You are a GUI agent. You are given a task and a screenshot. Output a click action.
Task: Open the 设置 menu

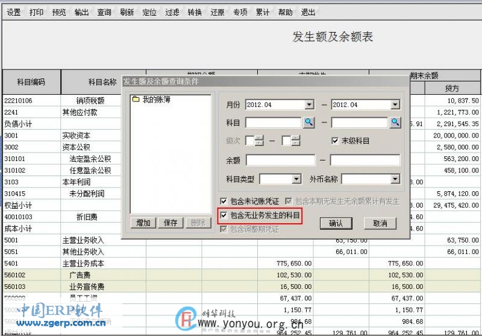coord(14,12)
